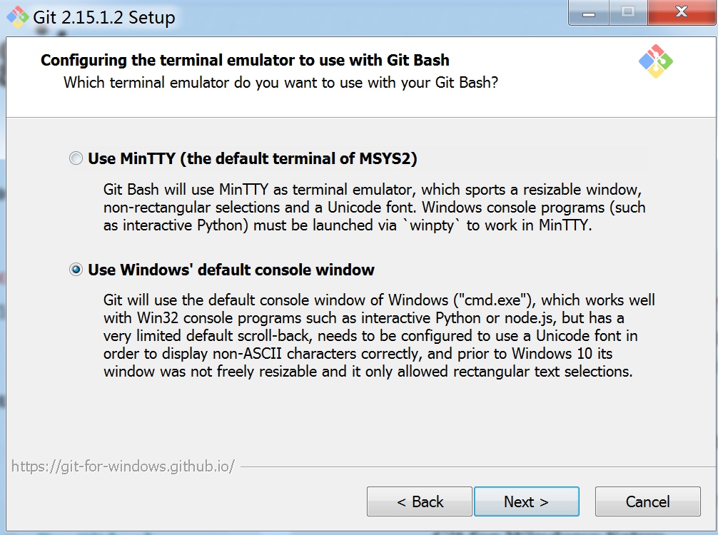This screenshot has height=535, width=718.
Task: Close the Git Setup window
Action: coord(682,12)
